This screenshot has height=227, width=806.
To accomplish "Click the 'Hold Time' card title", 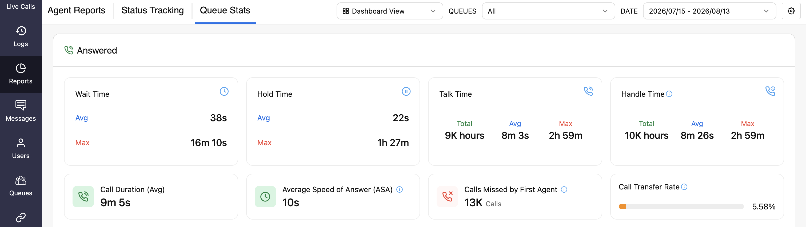I will [x=275, y=94].
